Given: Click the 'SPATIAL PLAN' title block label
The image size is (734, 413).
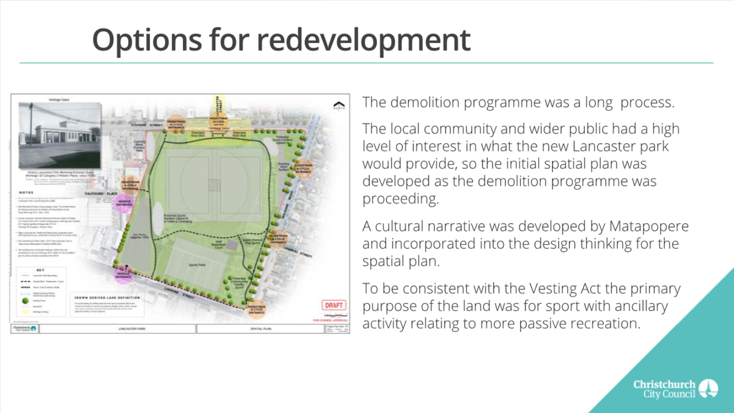Looking at the screenshot, I should click(261, 329).
